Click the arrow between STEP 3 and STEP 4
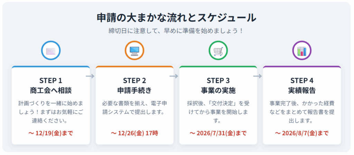Screen dimensions: 354x155 click(x=258, y=76)
